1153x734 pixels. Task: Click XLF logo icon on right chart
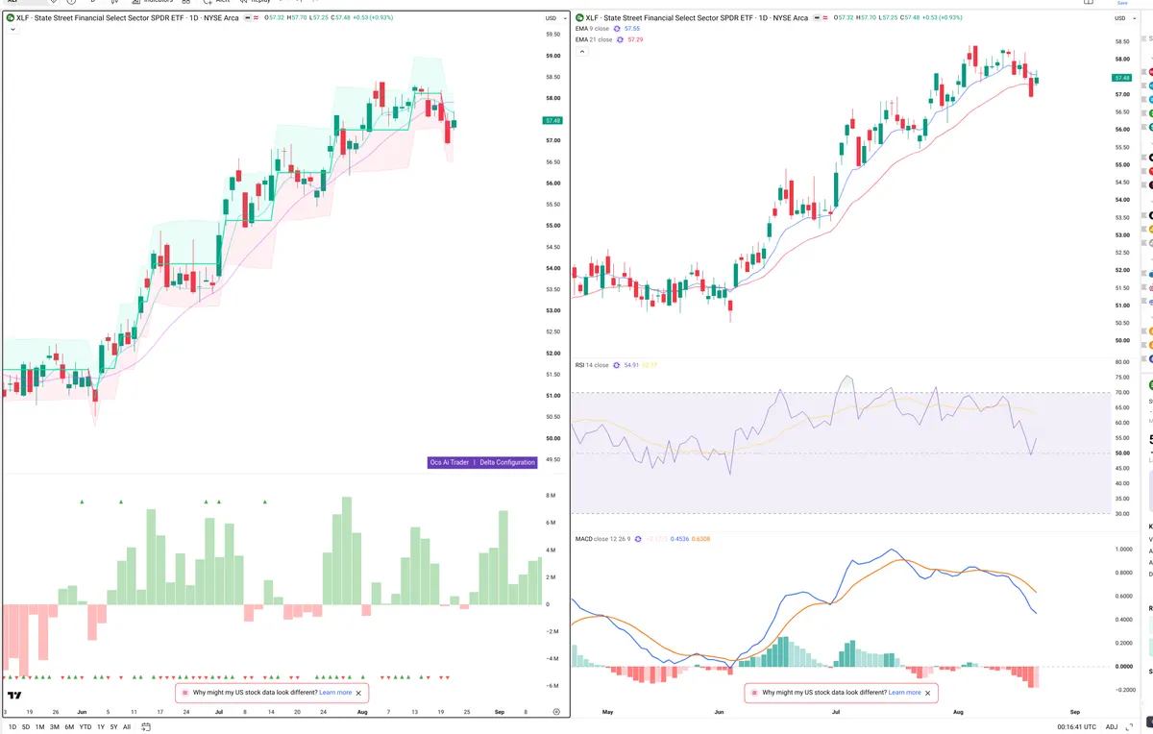(578, 17)
